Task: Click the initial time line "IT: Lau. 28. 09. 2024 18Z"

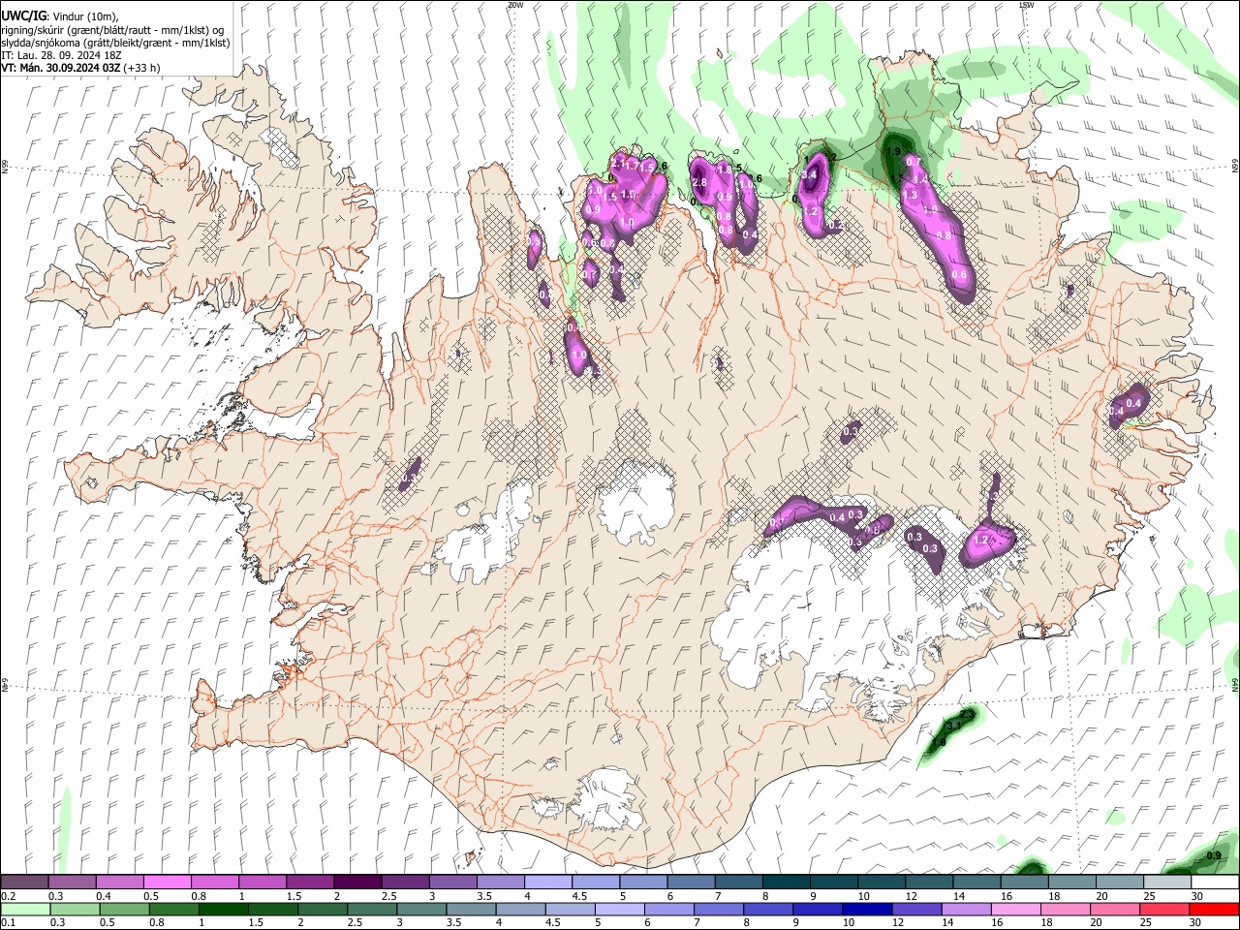Action: click(60, 55)
